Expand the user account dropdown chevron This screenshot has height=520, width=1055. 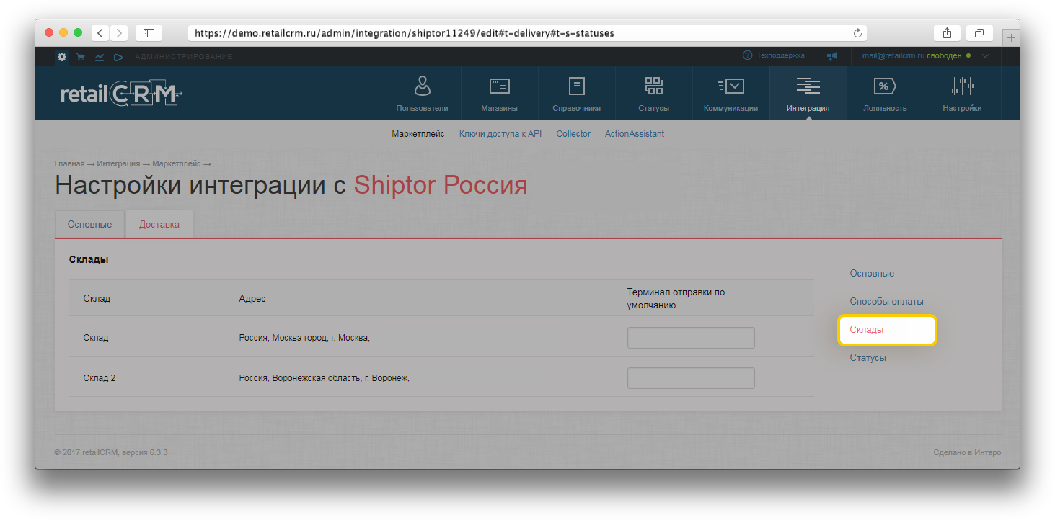point(986,56)
